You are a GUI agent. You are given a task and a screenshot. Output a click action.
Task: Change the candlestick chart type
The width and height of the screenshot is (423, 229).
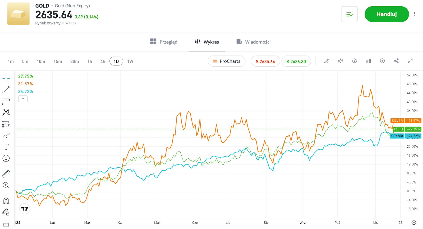pyautogui.click(x=341, y=61)
